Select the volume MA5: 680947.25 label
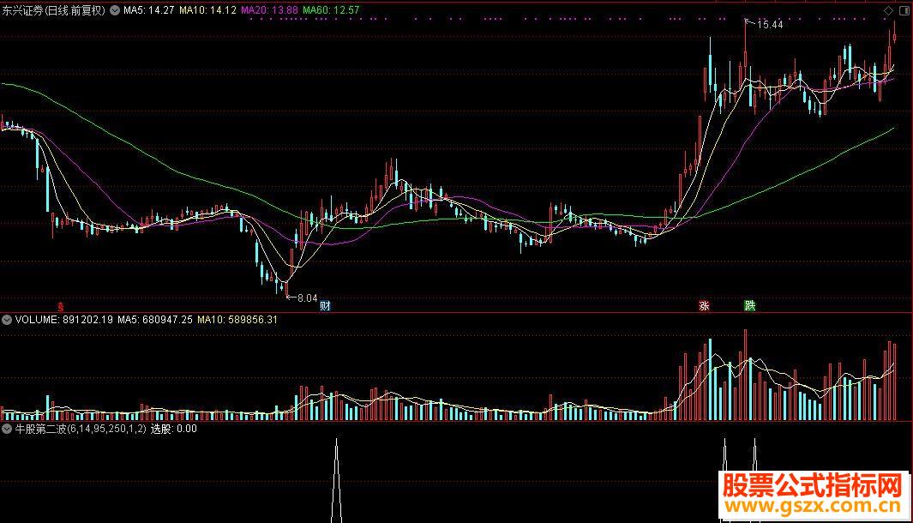 tap(155, 320)
